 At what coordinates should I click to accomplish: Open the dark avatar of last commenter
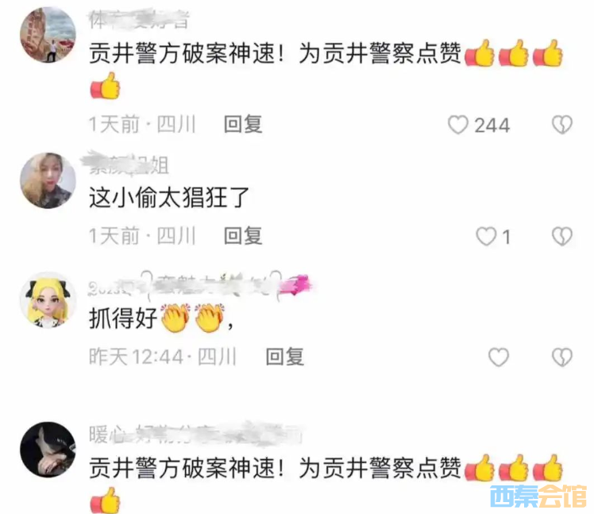48,450
